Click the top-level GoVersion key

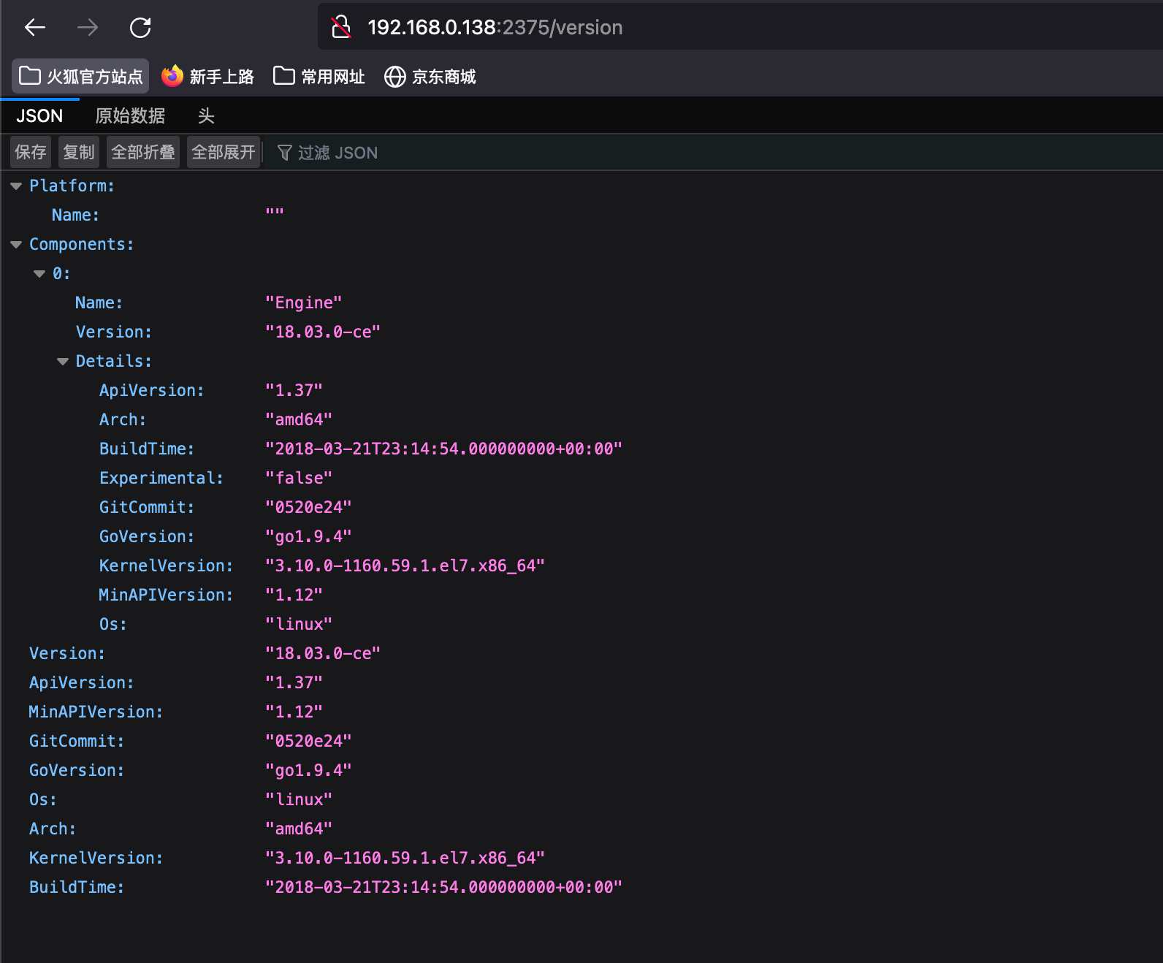(77, 770)
